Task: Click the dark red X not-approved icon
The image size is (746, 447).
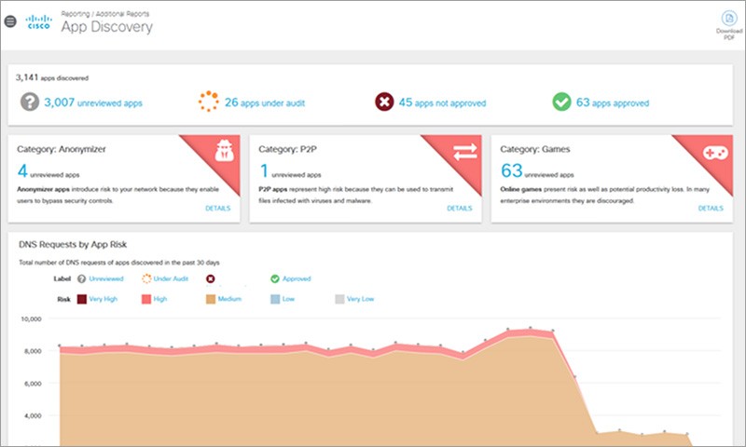Action: (384, 102)
